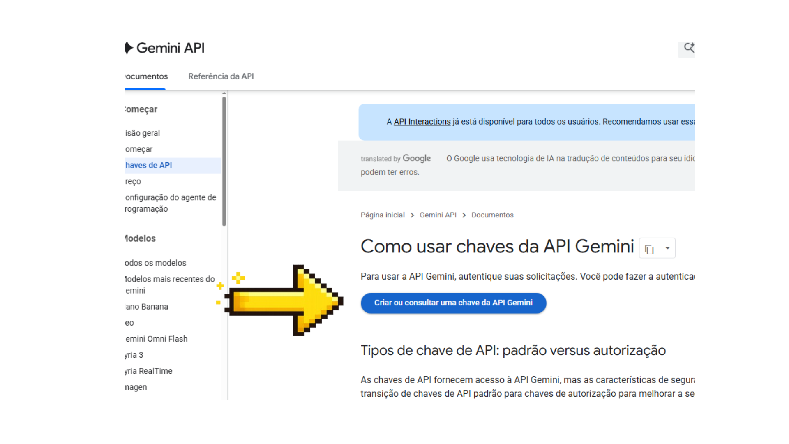Open Preço sidebar item
This screenshot has height=444, width=789.
pos(133,181)
